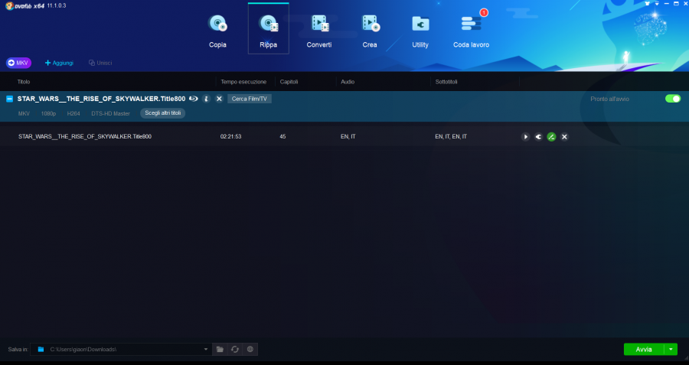Image resolution: width=689 pixels, height=365 pixels.
Task: Click the bold STAR_WARS Title800 header
Action: pos(101,99)
